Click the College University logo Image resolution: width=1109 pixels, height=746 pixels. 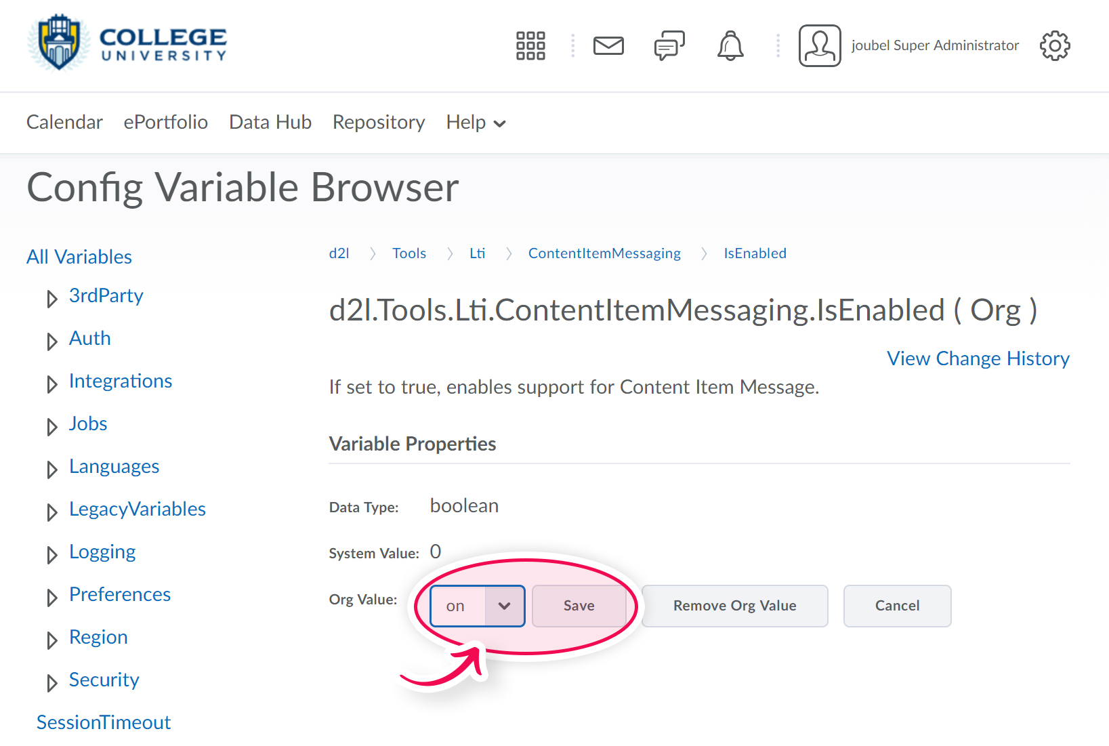click(127, 43)
